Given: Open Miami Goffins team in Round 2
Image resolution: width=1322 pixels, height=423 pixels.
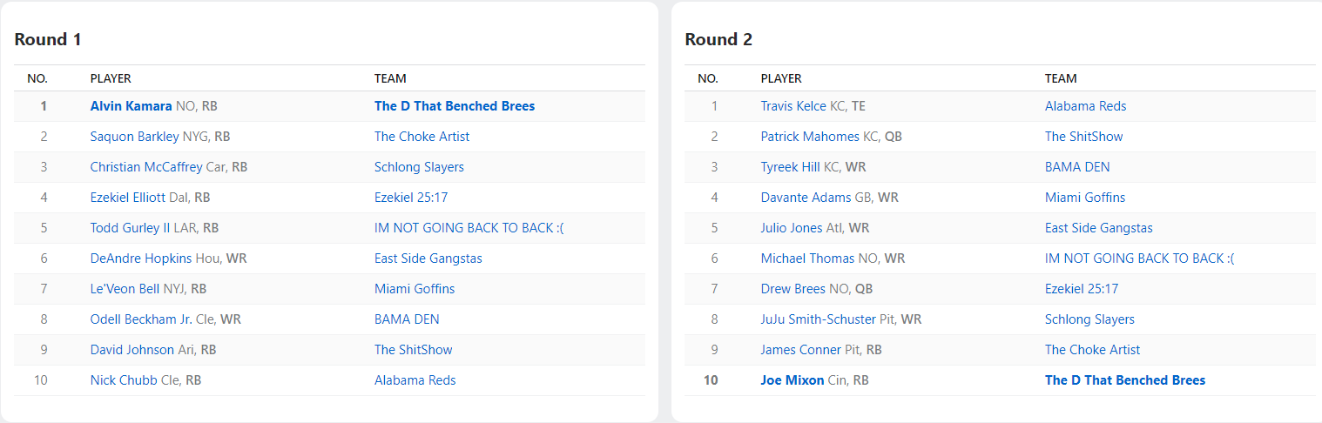Looking at the screenshot, I should pyautogui.click(x=1085, y=198).
